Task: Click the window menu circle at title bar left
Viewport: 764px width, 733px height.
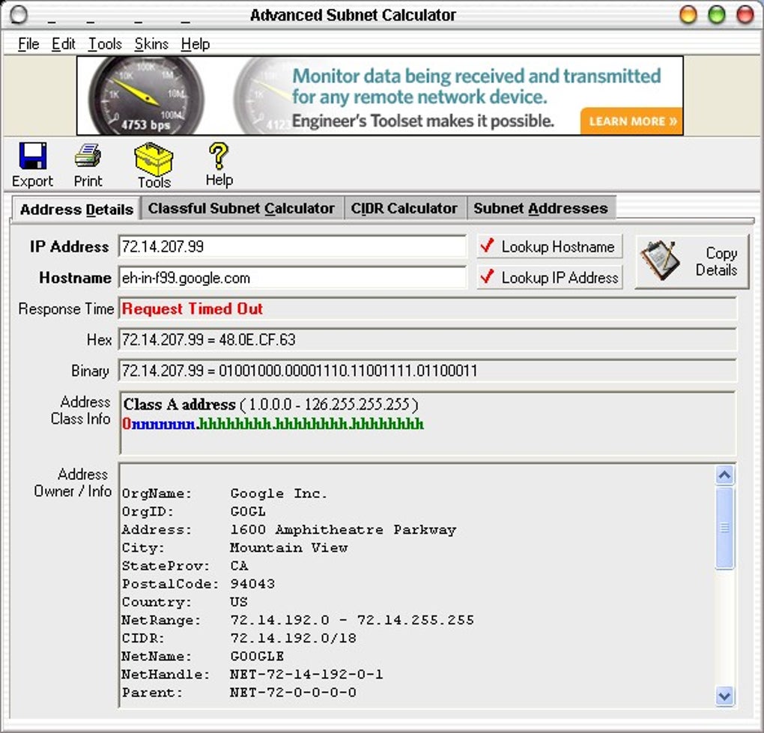Action: [19, 15]
